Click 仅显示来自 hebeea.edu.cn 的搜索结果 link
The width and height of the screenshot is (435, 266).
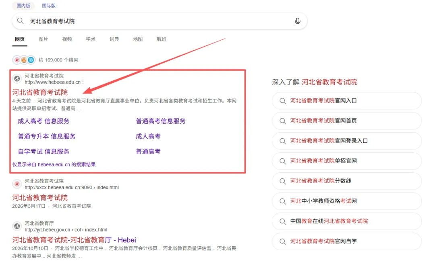pyautogui.click(x=54, y=164)
